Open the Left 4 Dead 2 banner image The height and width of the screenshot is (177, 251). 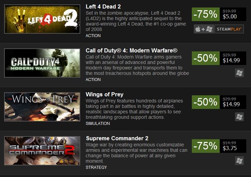pos(42,19)
